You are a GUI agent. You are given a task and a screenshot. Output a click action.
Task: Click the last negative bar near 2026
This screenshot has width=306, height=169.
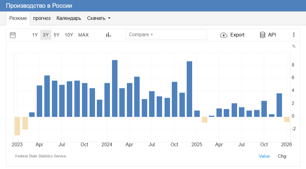pyautogui.click(x=287, y=119)
